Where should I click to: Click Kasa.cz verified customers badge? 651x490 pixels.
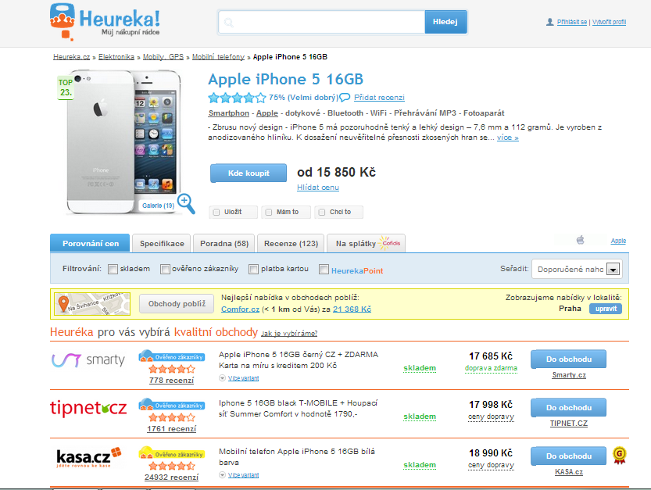tap(171, 453)
